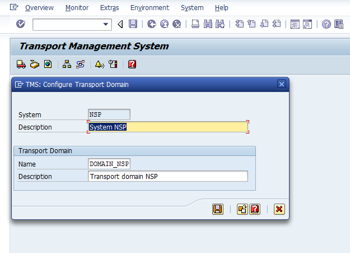
Task: Open the Help menu
Action: (x=222, y=8)
